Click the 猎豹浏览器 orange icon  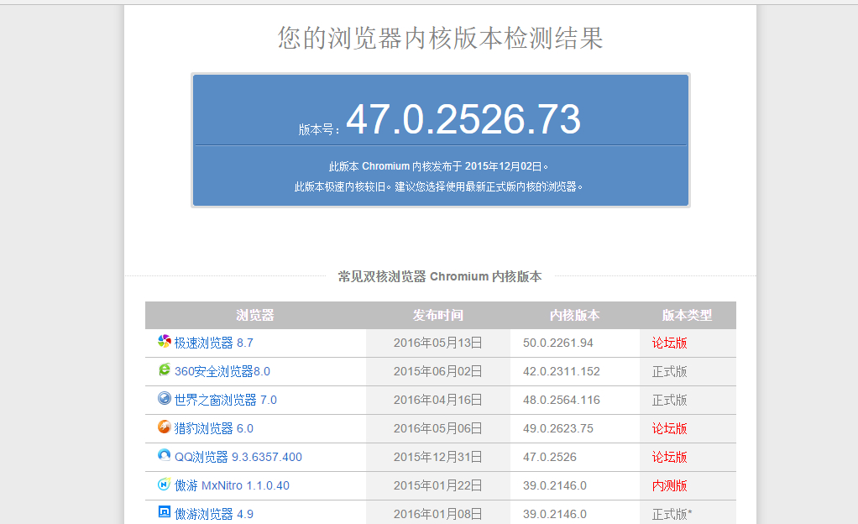tap(165, 427)
